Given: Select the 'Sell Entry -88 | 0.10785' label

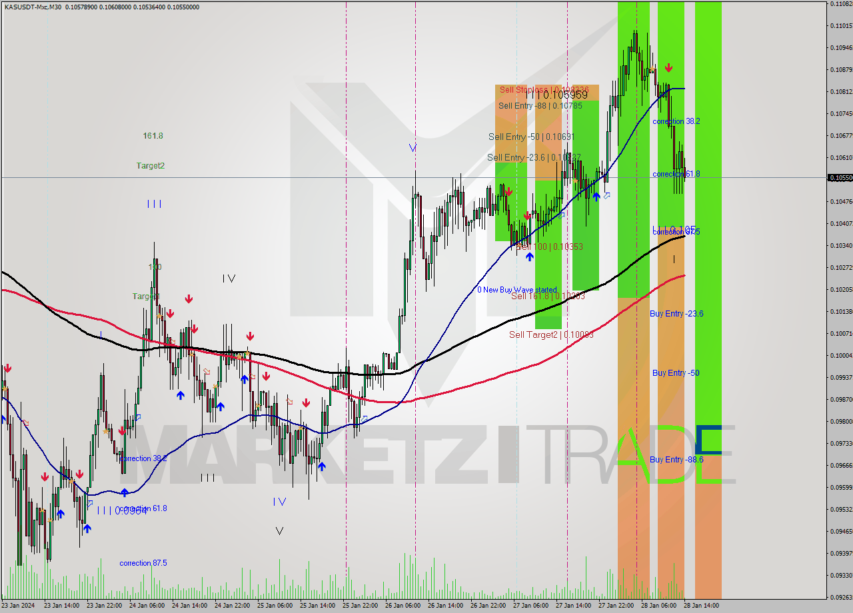Looking at the screenshot, I should click(x=540, y=105).
